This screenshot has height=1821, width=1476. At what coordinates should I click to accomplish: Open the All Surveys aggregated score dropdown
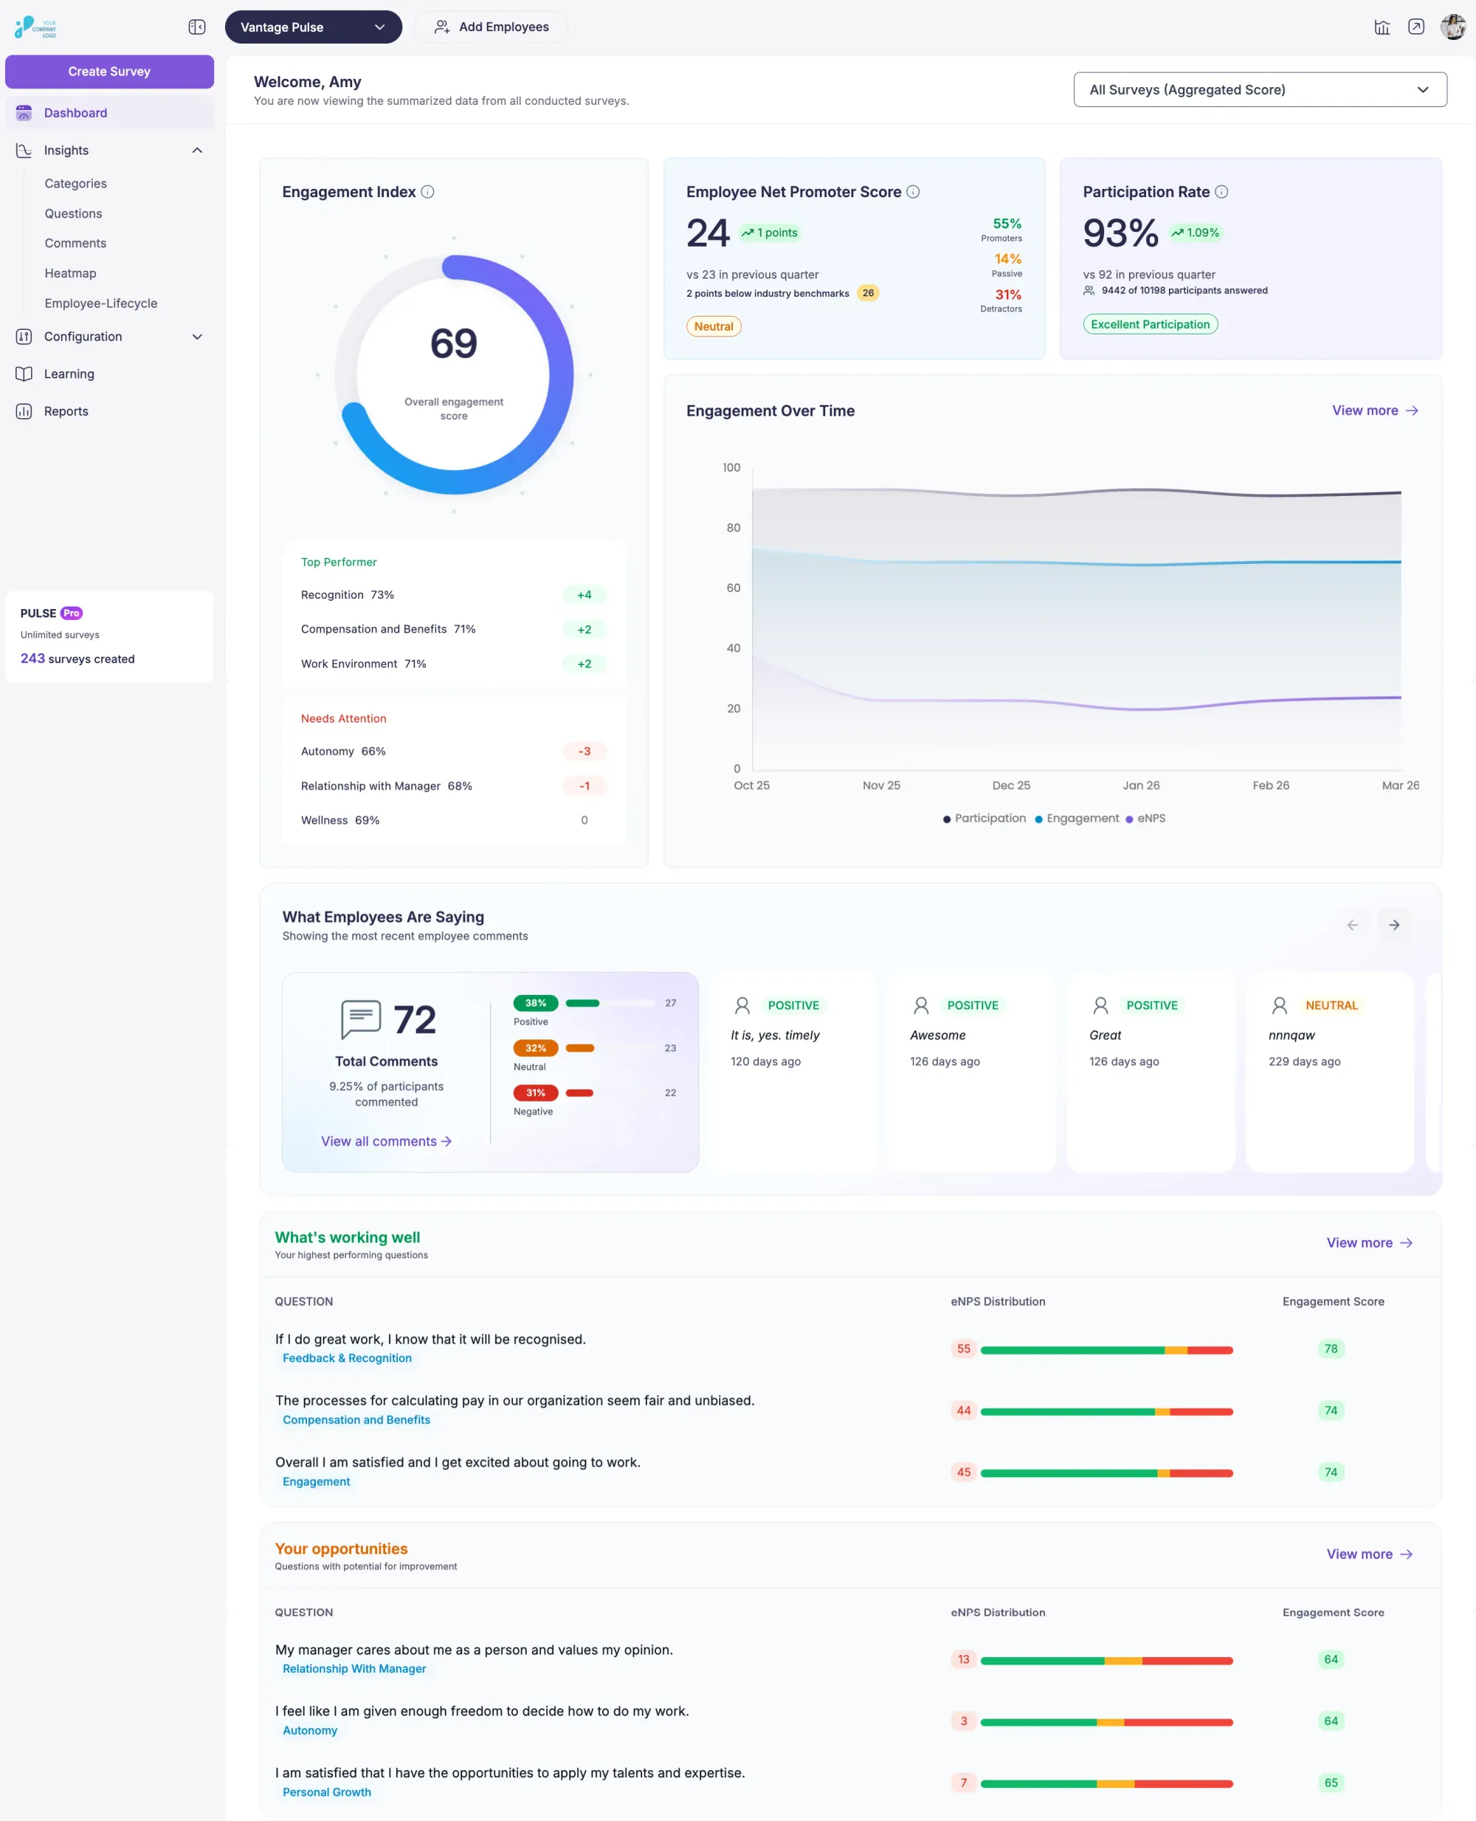tap(1259, 89)
